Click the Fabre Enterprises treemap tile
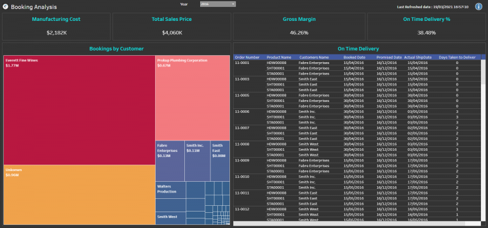Image resolution: width=488 pixels, height=228 pixels. [x=170, y=161]
